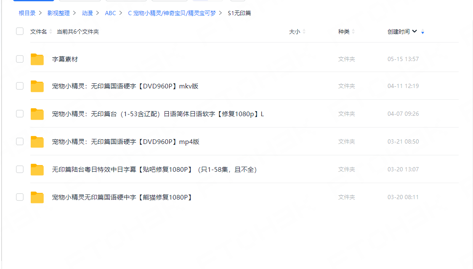The height and width of the screenshot is (269, 473).
Task: Click folder icon of the 熊猫修复1080P row
Action: (x=37, y=197)
